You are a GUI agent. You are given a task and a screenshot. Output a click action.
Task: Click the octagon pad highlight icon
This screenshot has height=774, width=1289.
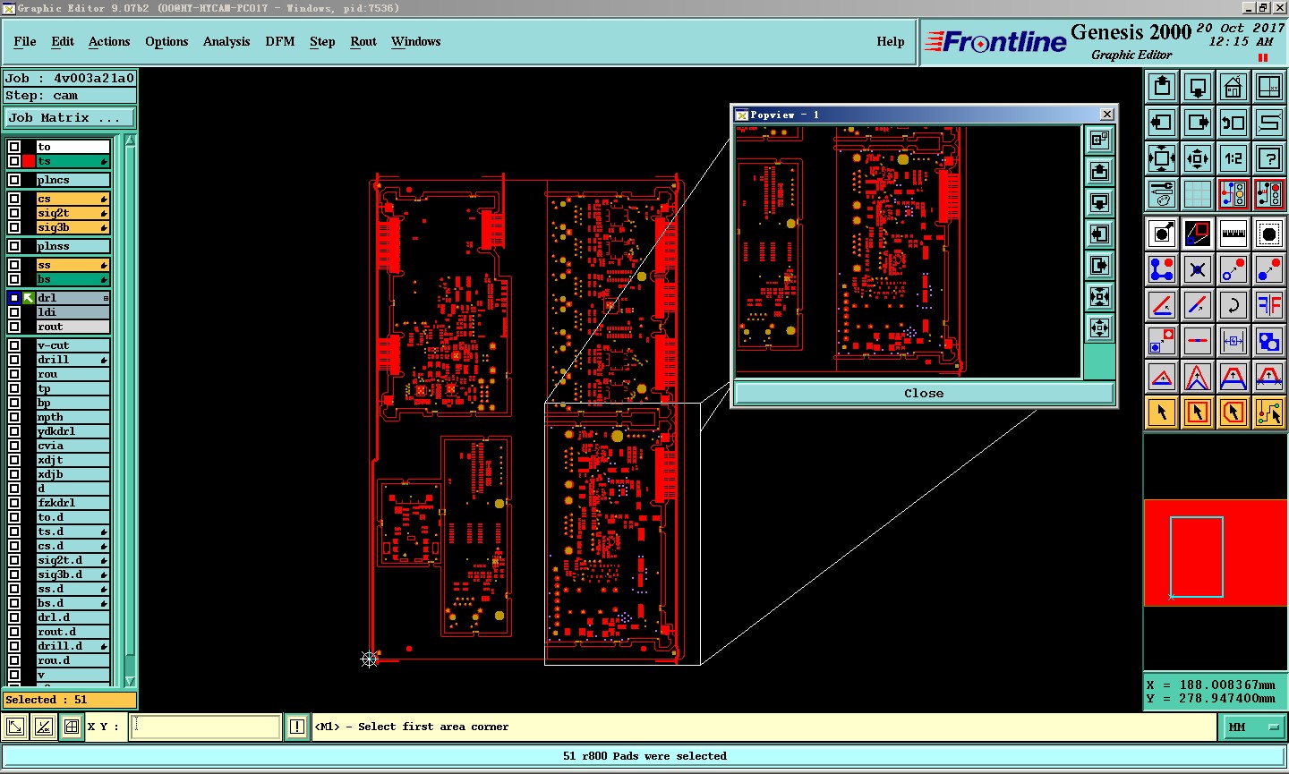click(1269, 234)
